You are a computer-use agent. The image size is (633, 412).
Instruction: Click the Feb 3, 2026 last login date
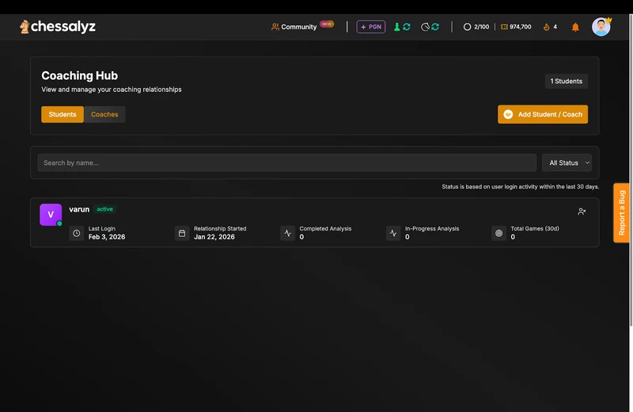(x=107, y=237)
